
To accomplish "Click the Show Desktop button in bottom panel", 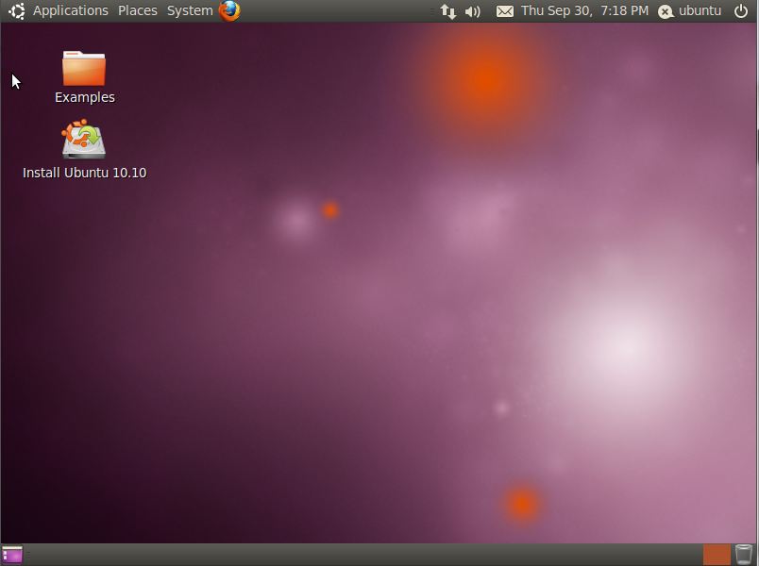I will pos(12,555).
